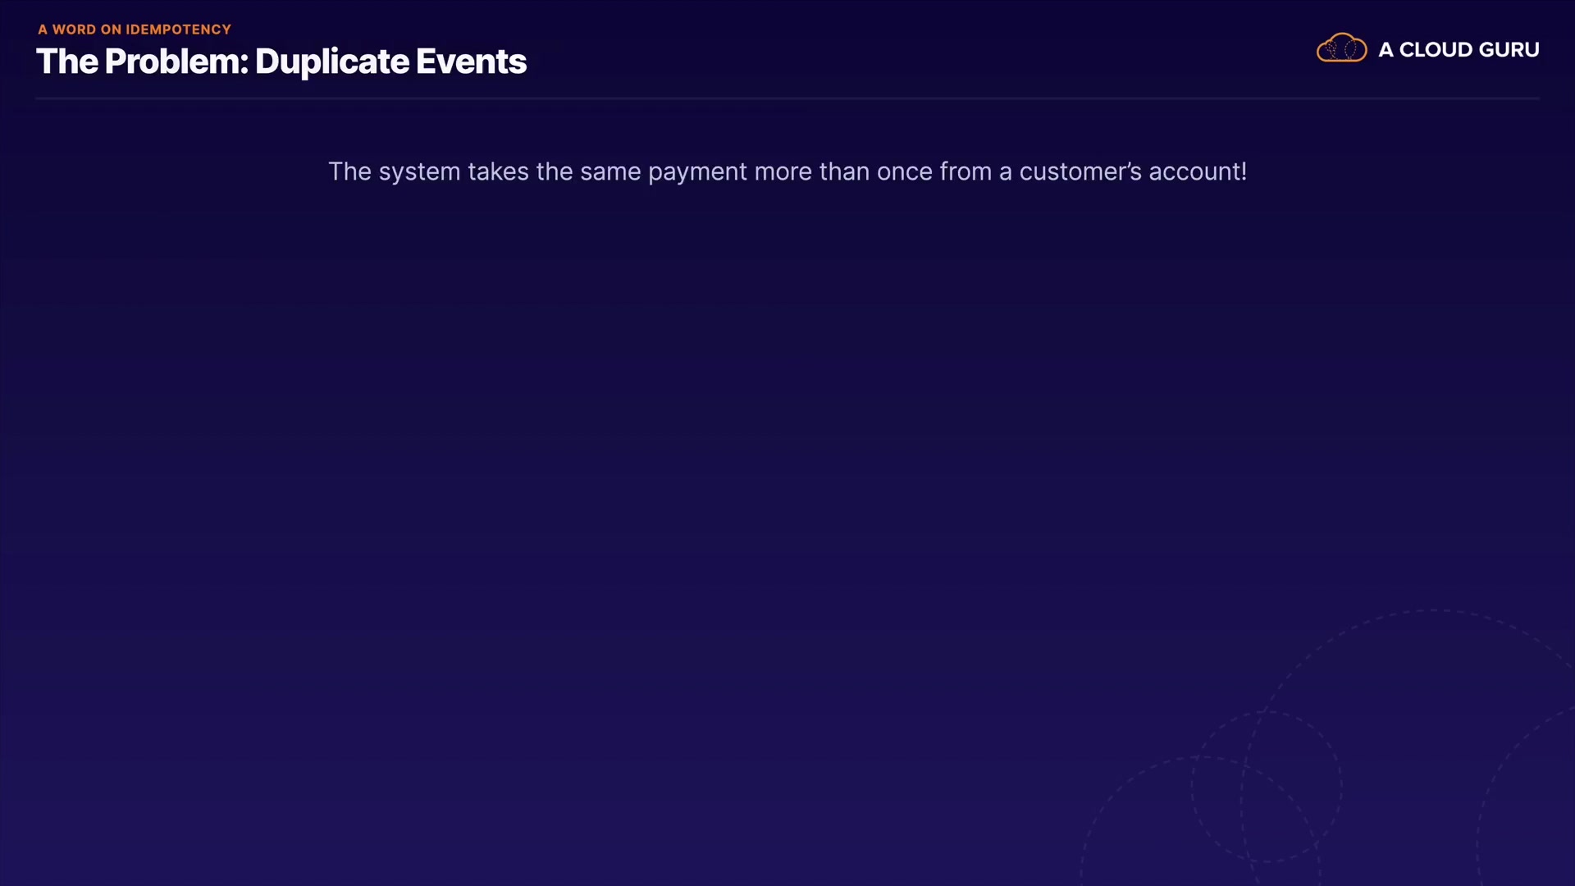Click the "The Problem: Duplicate Events" slide title
The width and height of the screenshot is (1575, 886).
281,62
